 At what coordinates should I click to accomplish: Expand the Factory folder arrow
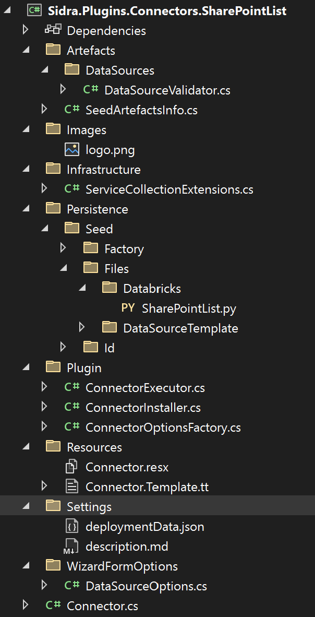63,248
